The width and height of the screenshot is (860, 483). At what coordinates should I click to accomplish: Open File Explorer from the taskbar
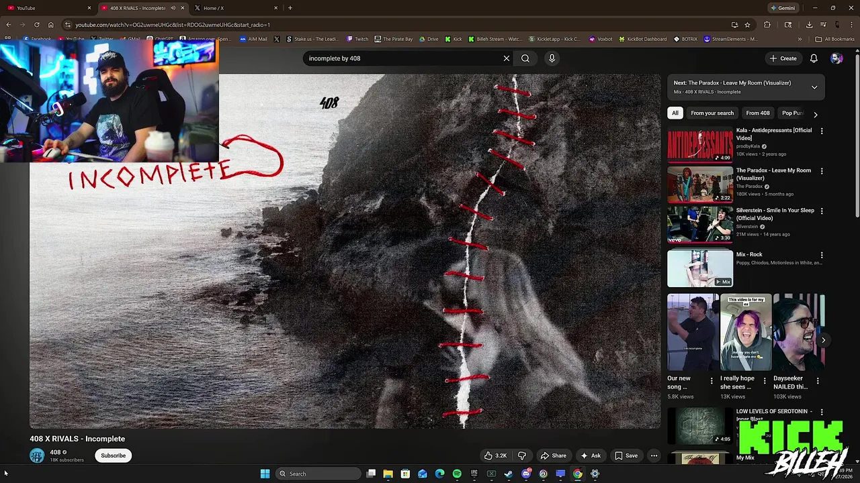click(x=388, y=474)
